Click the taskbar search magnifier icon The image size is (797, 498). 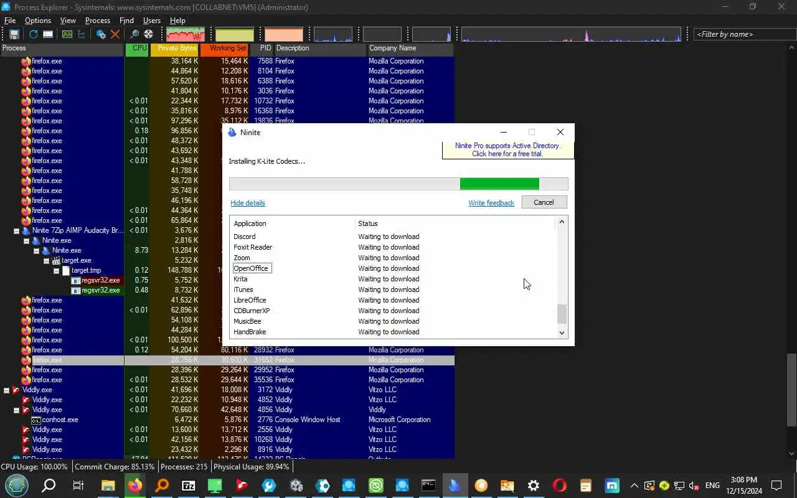pos(49,486)
